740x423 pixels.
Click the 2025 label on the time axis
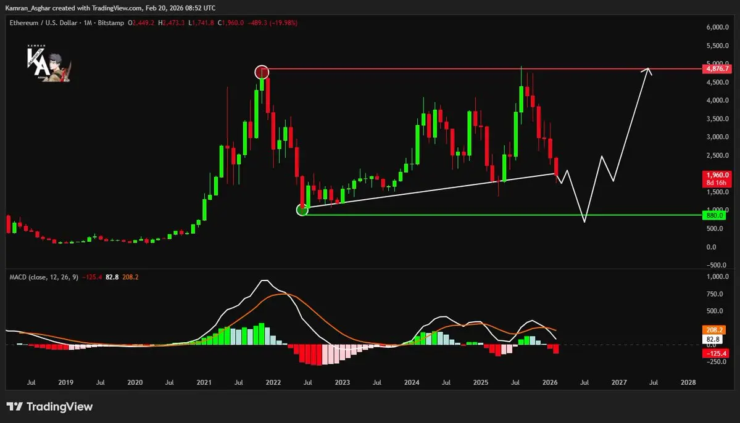(480, 382)
